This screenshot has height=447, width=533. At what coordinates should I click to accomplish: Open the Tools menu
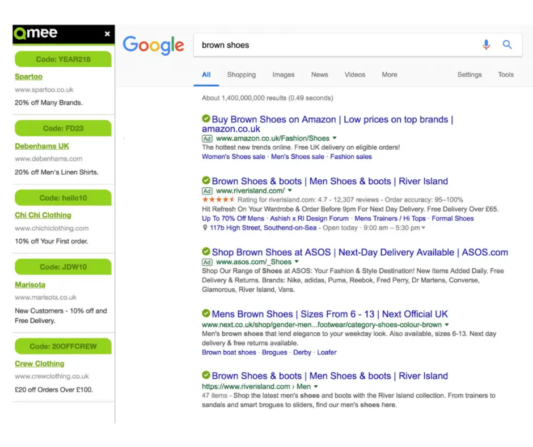505,74
